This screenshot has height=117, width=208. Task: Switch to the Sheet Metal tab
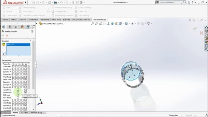[x=33, y=19]
